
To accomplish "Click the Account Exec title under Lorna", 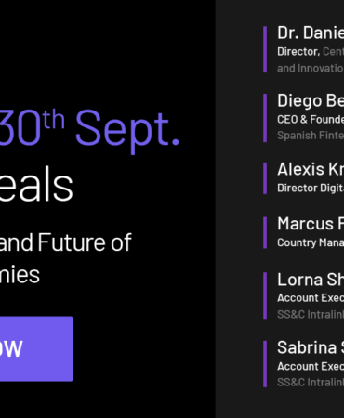I will point(311,298).
